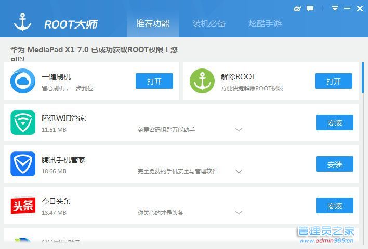Click the 免费密码钥匙万能助手 description

166,130
